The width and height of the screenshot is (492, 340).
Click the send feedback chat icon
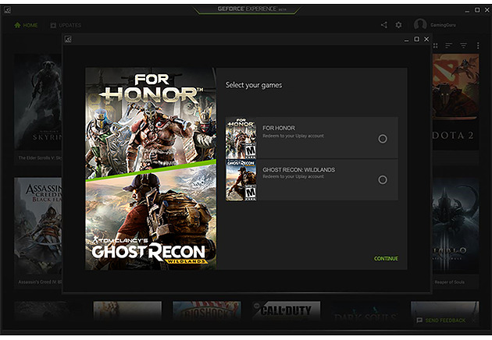point(419,321)
